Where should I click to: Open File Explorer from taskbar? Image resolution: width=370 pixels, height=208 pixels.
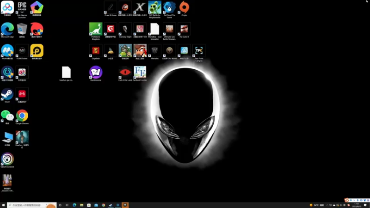tap(82, 205)
